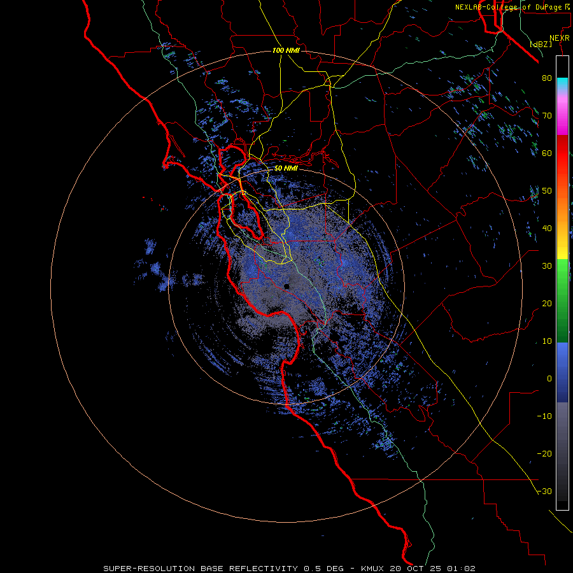Click the 30 value on the dBZ scale
Image resolution: width=573 pixels, height=573 pixels.
[x=547, y=266]
